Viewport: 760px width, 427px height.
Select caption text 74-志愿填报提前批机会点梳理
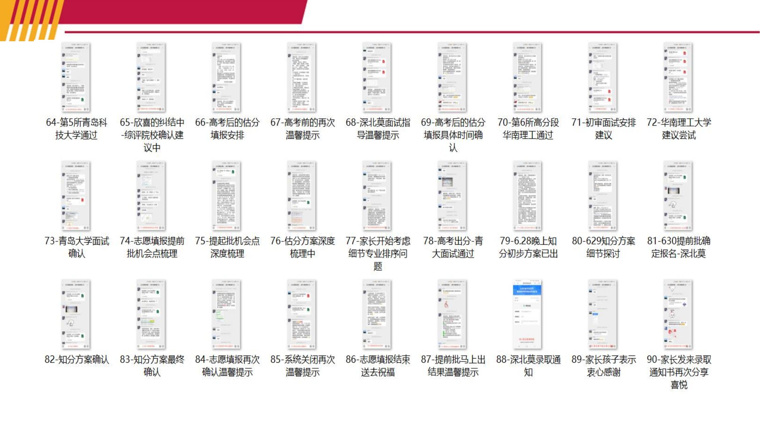152,247
